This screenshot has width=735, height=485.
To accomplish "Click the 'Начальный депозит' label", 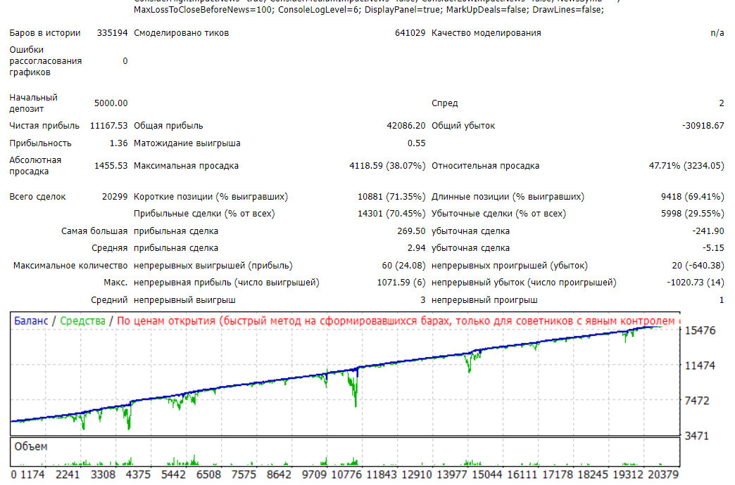I will (x=33, y=103).
